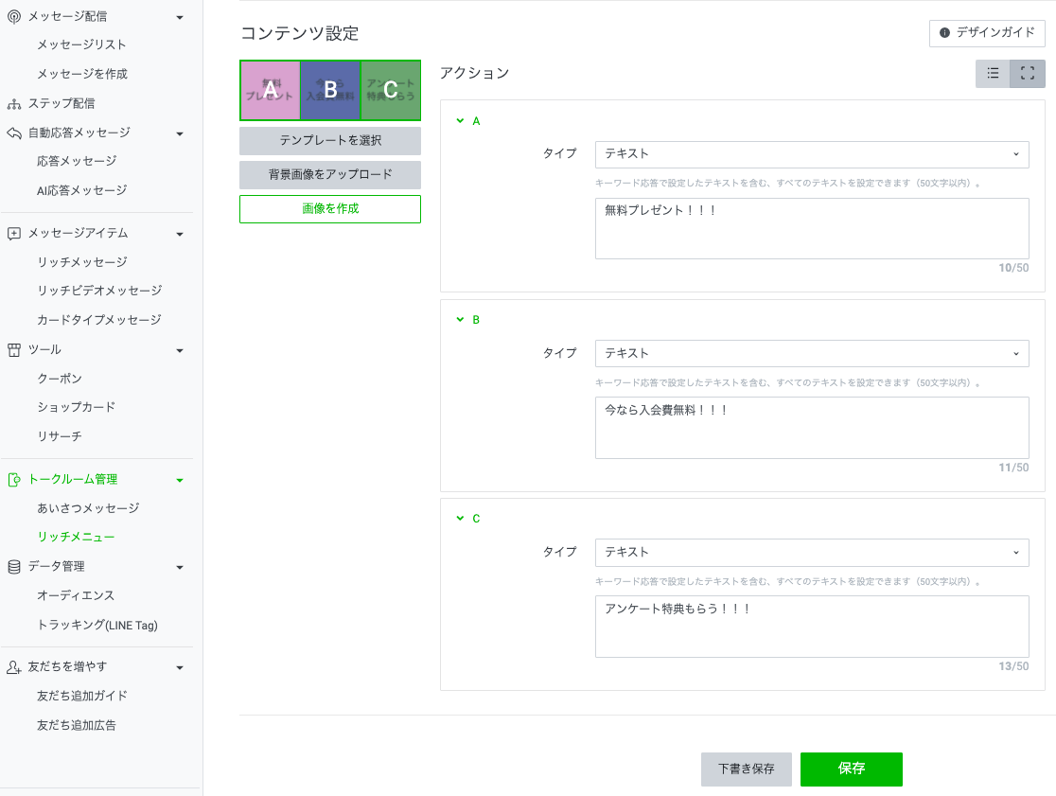Image resolution: width=1056 pixels, height=796 pixels.
Task: Open AI応答メッセージ in sidebar
Action: [82, 190]
